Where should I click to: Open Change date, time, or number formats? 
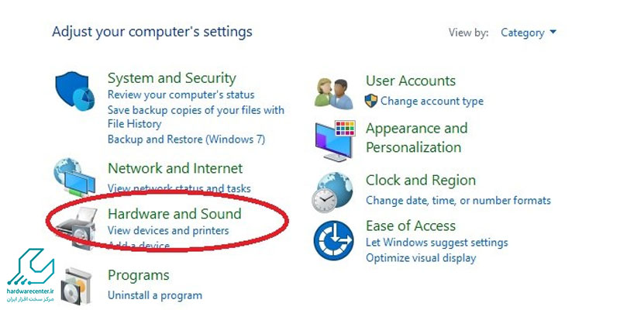coord(458,200)
